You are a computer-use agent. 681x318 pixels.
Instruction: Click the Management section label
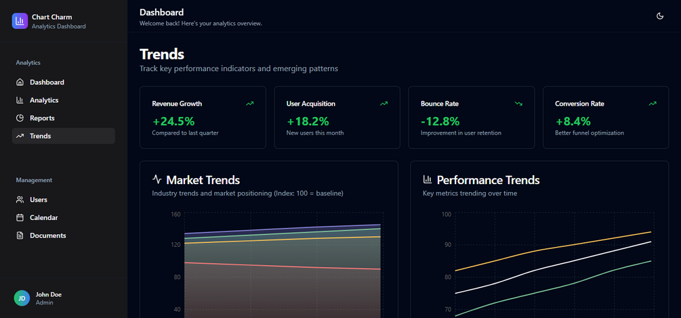point(34,180)
